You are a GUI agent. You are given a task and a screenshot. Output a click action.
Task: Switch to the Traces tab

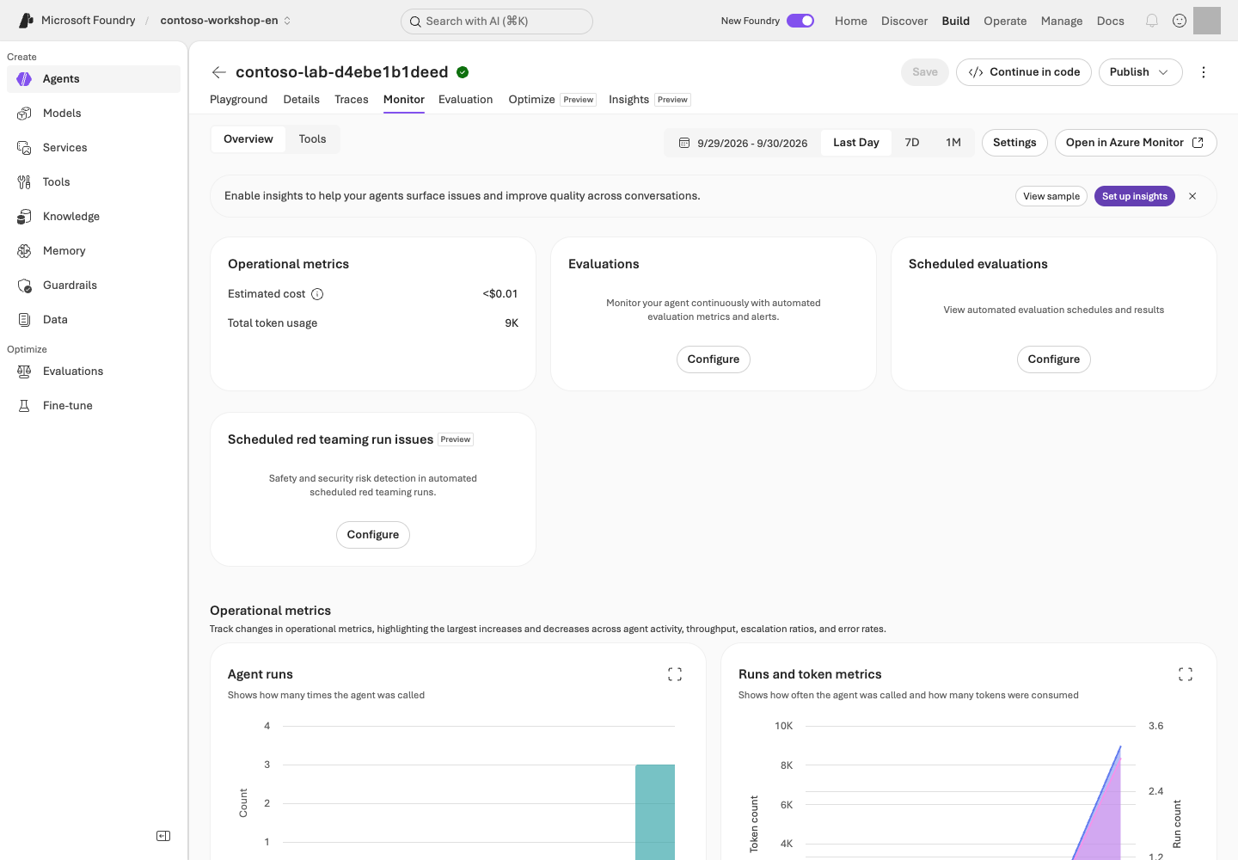pyautogui.click(x=352, y=100)
